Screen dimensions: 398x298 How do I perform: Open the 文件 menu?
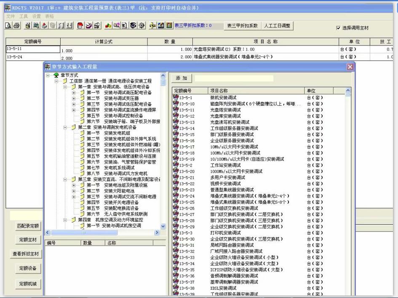coord(11,16)
